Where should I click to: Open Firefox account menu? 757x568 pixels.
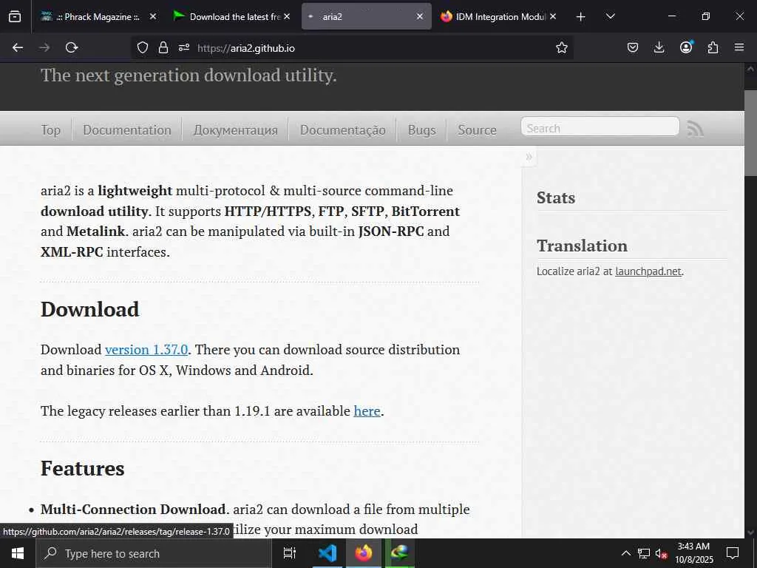[686, 47]
